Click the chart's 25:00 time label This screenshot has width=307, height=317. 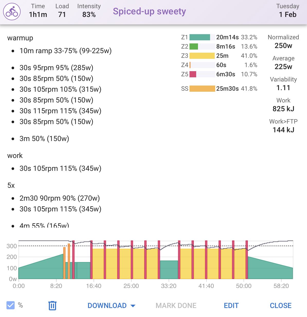131,286
